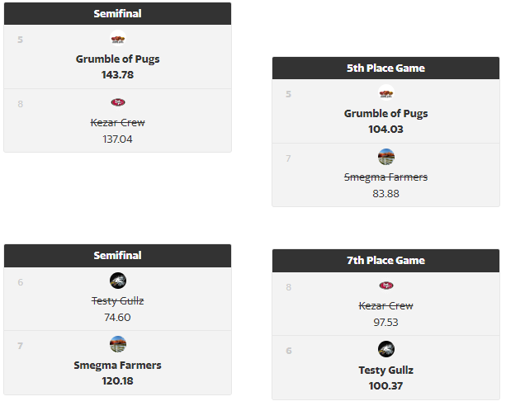Click Grumble of Pugs logo in top Semifinal
The image size is (506, 406).
[118, 38]
